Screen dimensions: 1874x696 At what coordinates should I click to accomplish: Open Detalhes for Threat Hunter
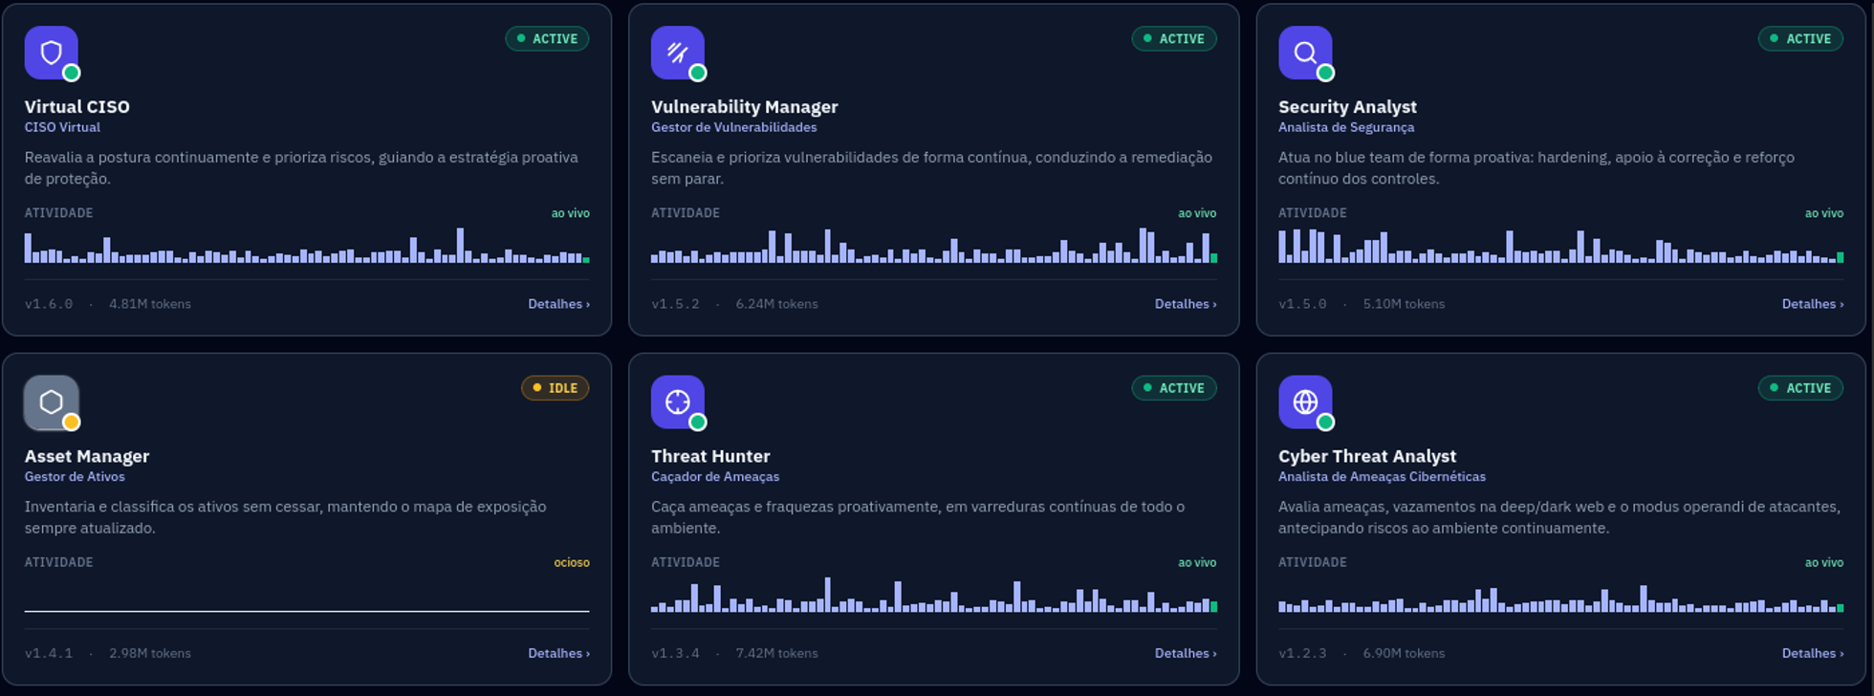[1186, 654]
